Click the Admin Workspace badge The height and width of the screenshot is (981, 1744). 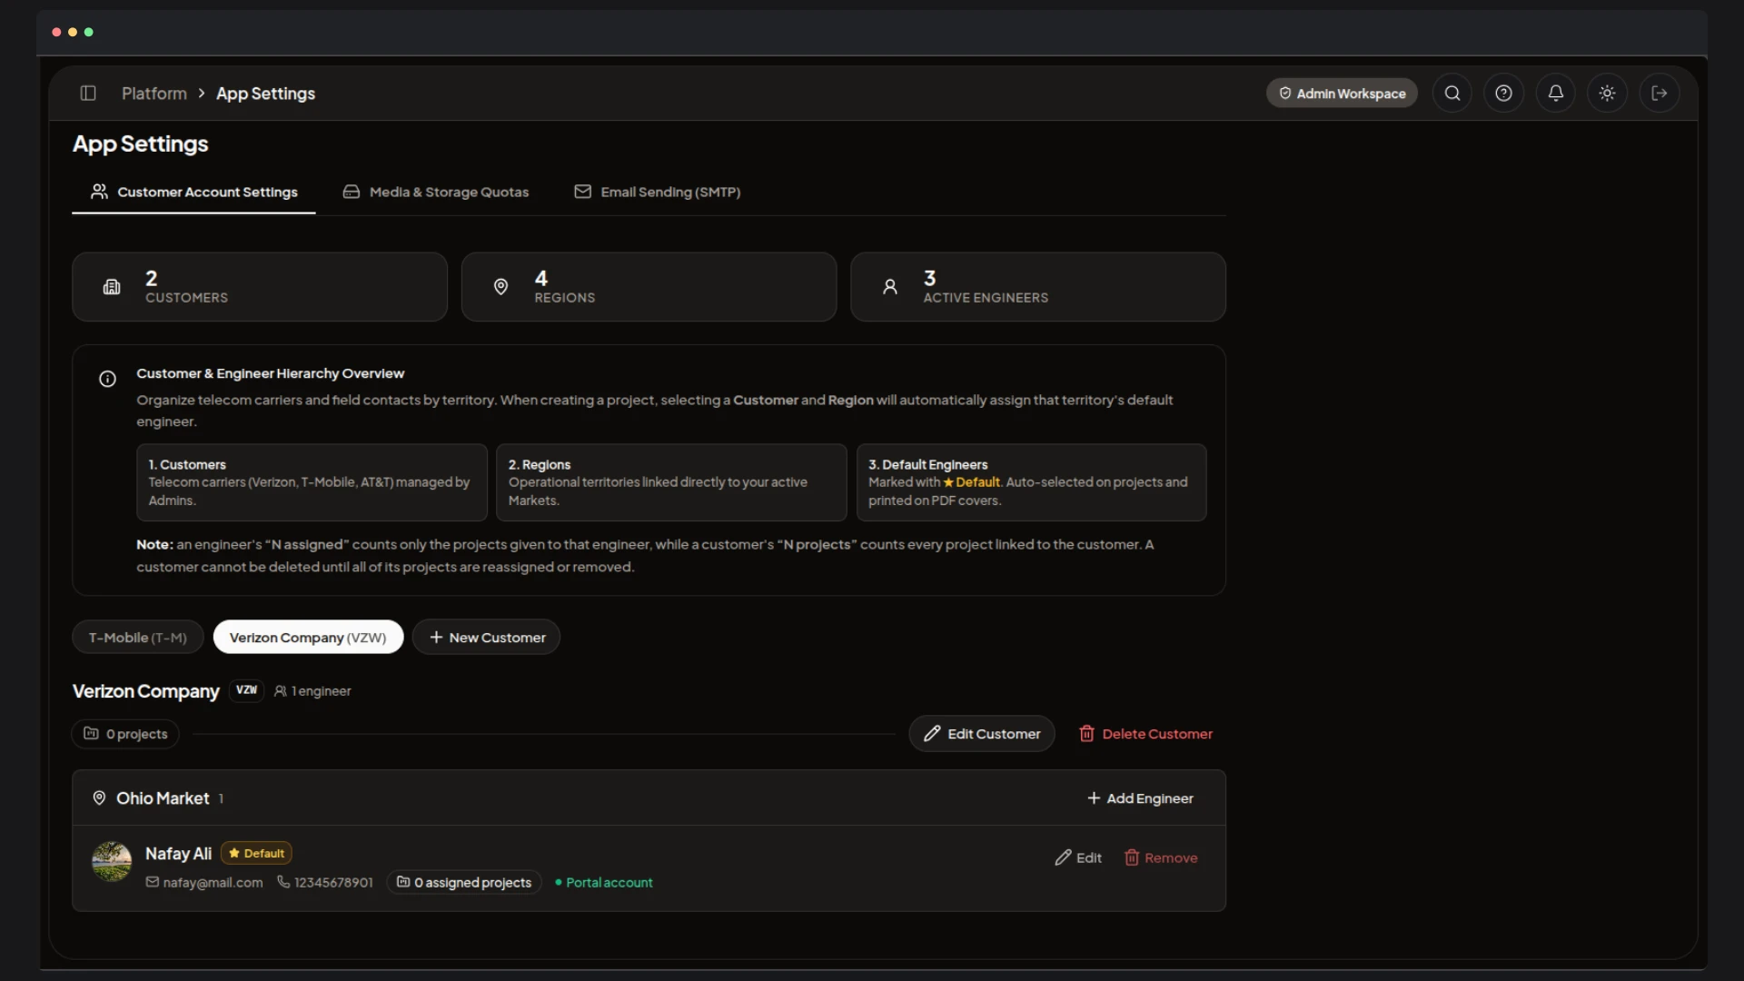(1342, 93)
